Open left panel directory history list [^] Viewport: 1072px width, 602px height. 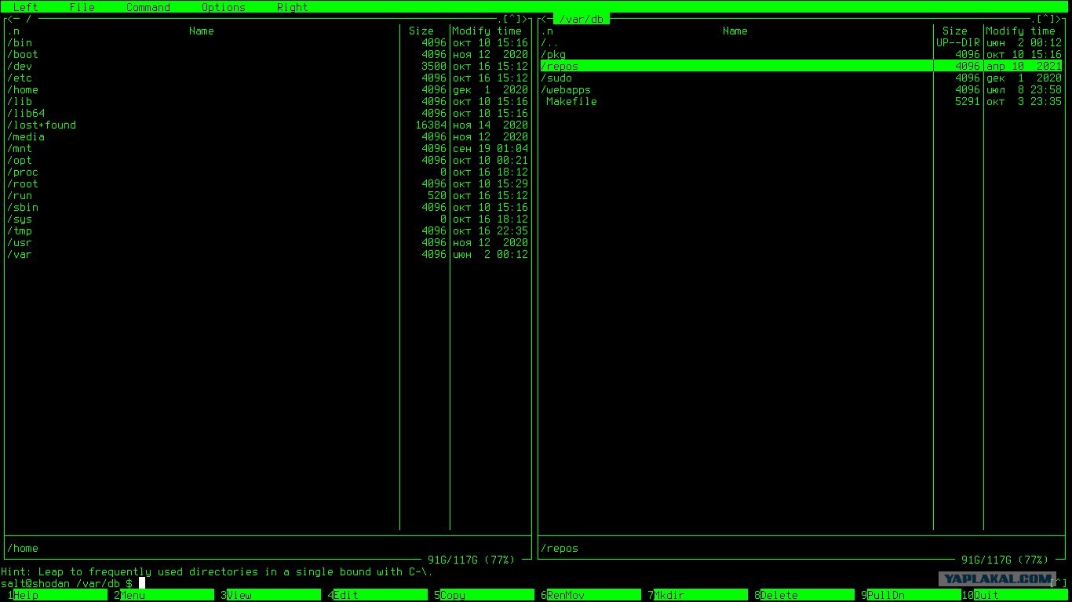click(x=512, y=19)
